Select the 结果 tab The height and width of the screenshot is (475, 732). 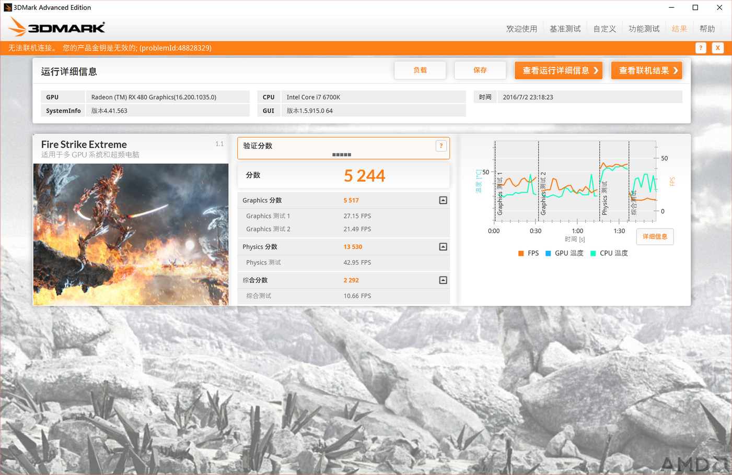679,29
